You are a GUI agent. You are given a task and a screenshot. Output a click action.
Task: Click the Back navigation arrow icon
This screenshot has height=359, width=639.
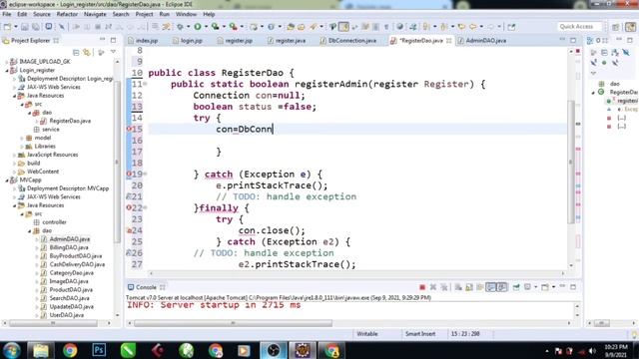click(472, 27)
